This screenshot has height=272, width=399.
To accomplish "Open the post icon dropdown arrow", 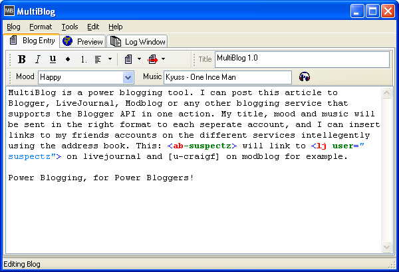I will (163, 59).
